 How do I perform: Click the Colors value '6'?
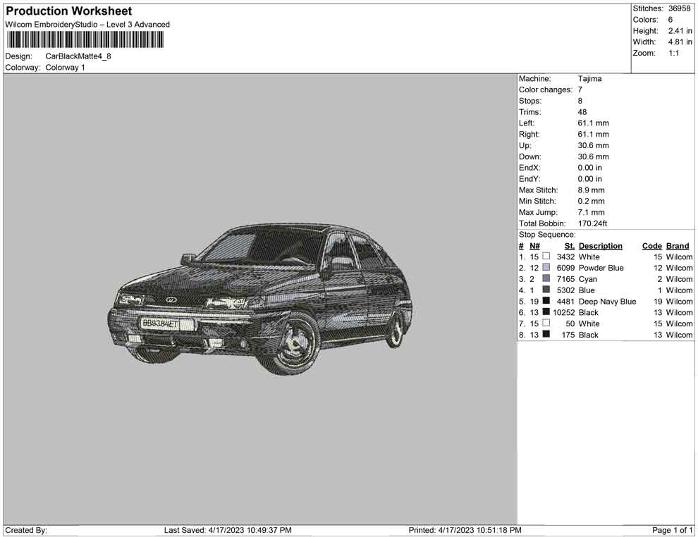[671, 20]
